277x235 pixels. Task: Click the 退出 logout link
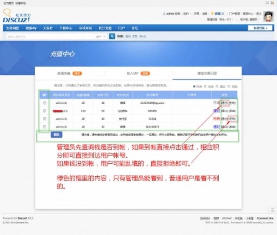tap(259, 14)
